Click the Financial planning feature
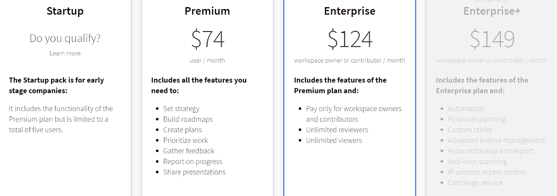Image resolution: width=557 pixels, height=196 pixels. (477, 119)
